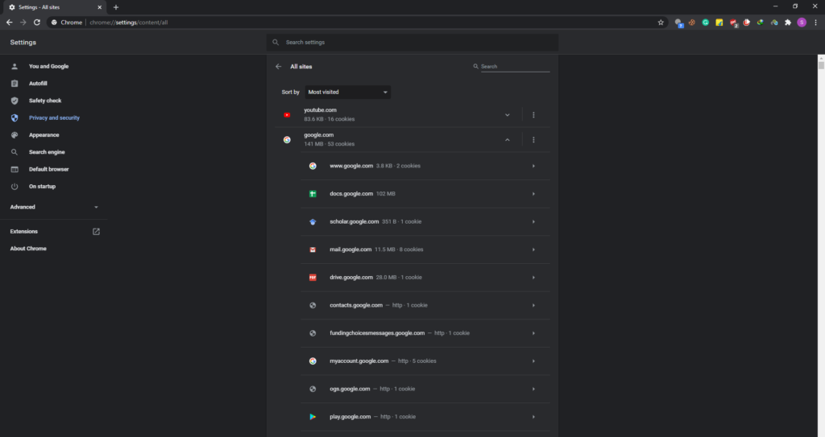Click the Appearance palette icon

15,135
